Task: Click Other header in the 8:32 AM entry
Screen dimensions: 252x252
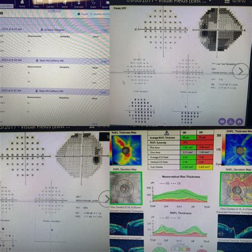Action: tap(94, 98)
